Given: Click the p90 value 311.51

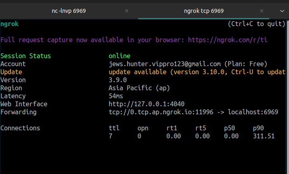Looking at the screenshot, I should pos(264,136).
